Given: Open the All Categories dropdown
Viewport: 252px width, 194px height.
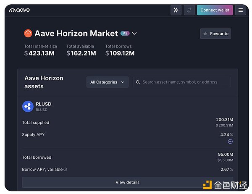Looking at the screenshot, I should pos(108,82).
